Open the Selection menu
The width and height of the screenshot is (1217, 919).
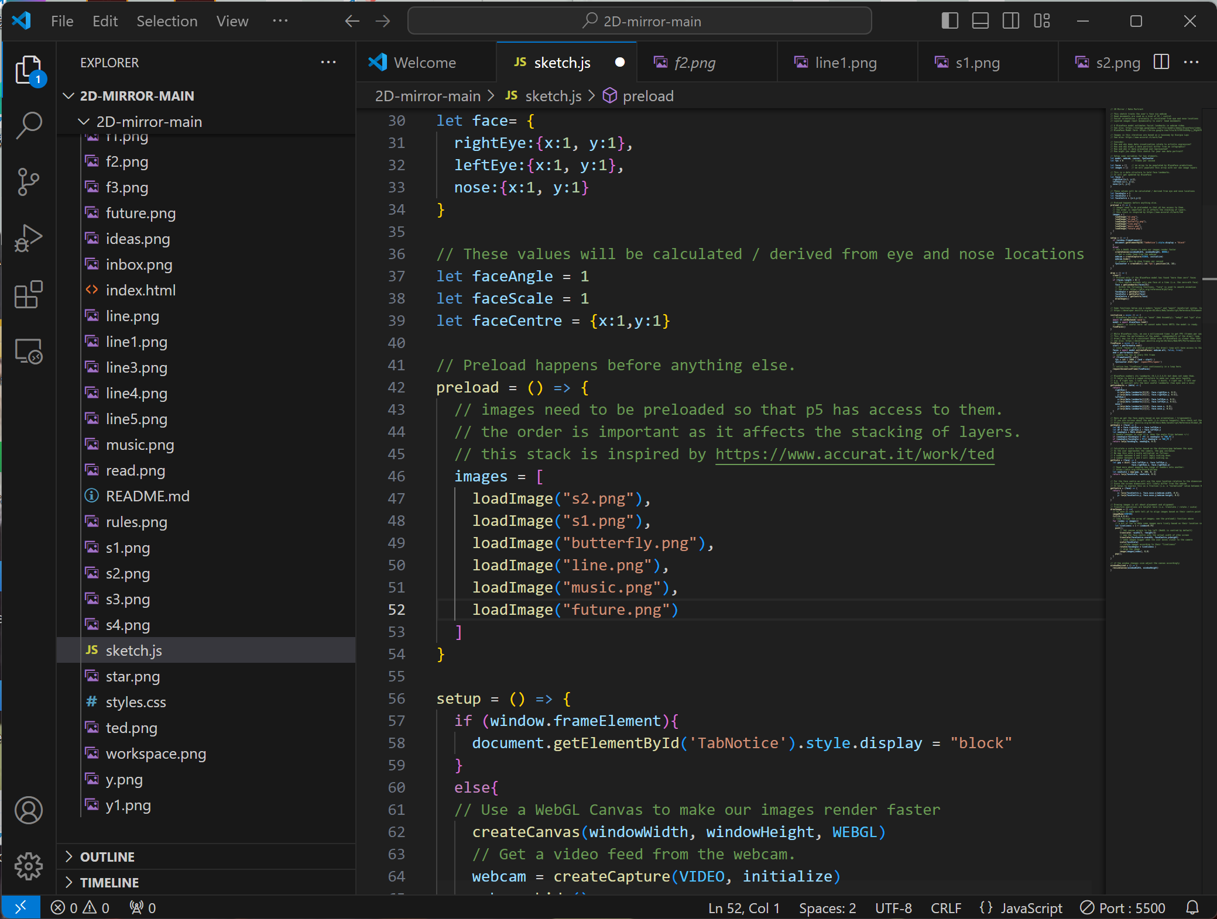point(167,21)
